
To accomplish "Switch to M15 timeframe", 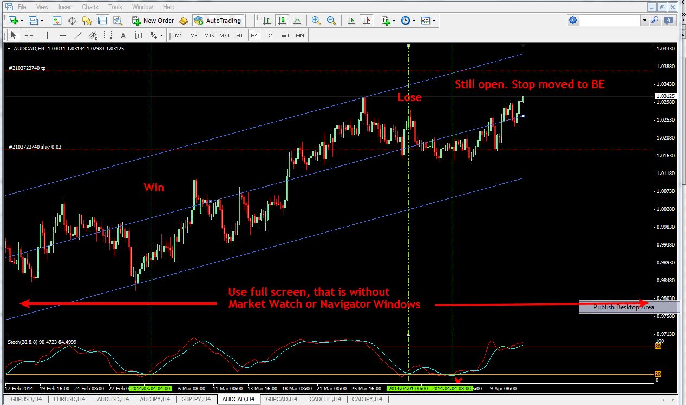I will click(x=209, y=36).
